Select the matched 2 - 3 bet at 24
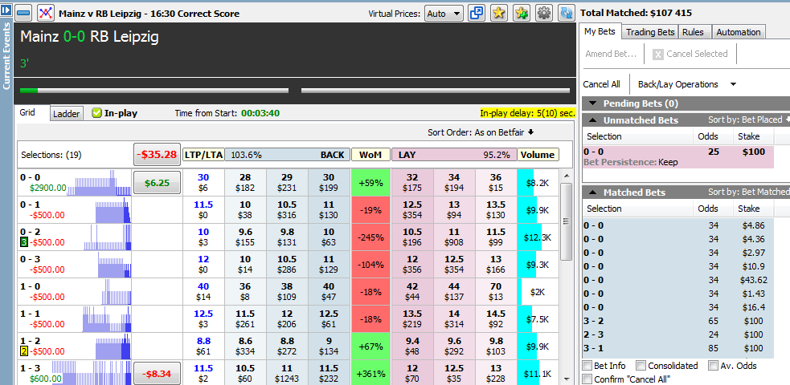This screenshot has width=790, height=385. (678, 334)
